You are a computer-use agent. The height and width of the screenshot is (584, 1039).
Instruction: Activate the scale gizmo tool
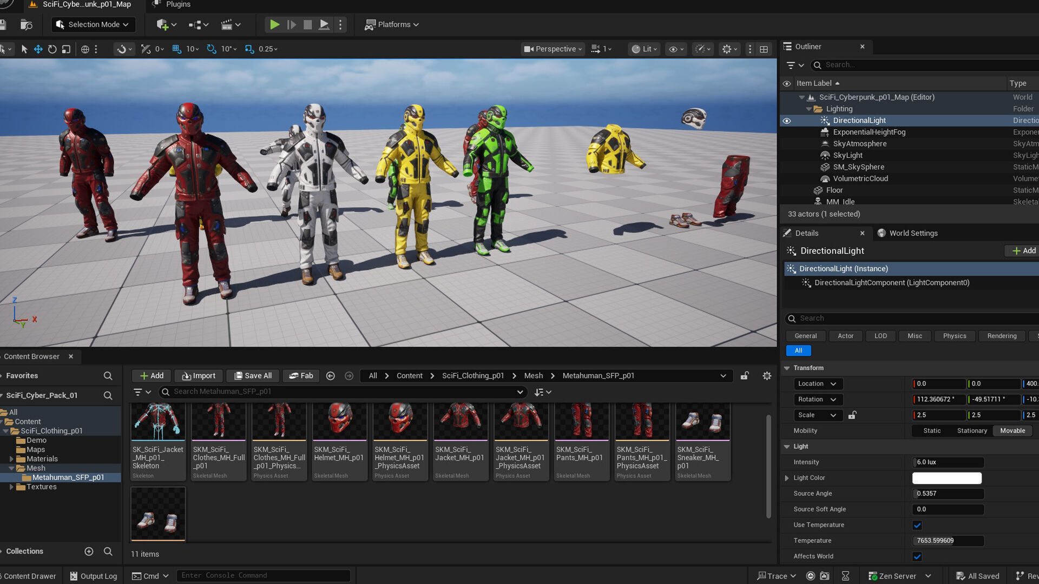coord(66,49)
